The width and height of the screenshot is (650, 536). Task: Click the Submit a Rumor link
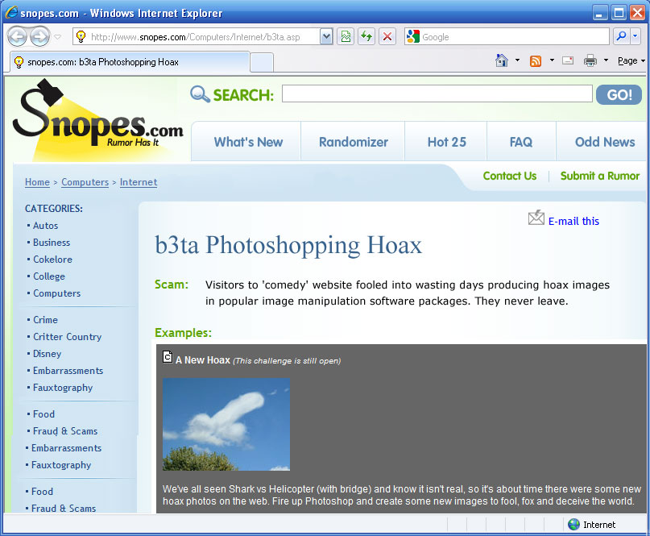click(600, 176)
